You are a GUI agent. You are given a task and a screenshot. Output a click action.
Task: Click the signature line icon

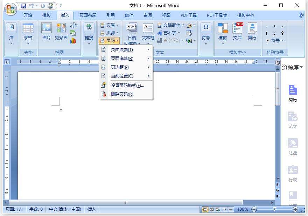tap(191, 25)
